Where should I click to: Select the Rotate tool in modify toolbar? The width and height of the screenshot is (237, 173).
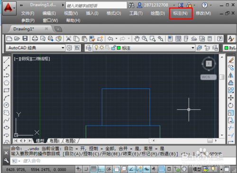click(x=231, y=105)
